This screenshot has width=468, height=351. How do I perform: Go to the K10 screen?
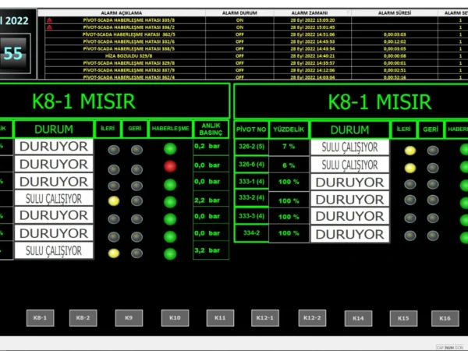[175, 317]
